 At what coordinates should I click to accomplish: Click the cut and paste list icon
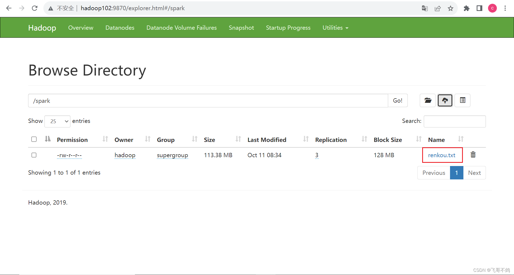(x=462, y=100)
